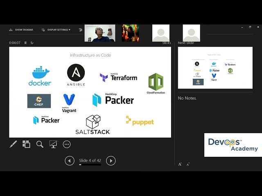Open the see all slides grid
The image size is (262, 196).
(x=26, y=144)
